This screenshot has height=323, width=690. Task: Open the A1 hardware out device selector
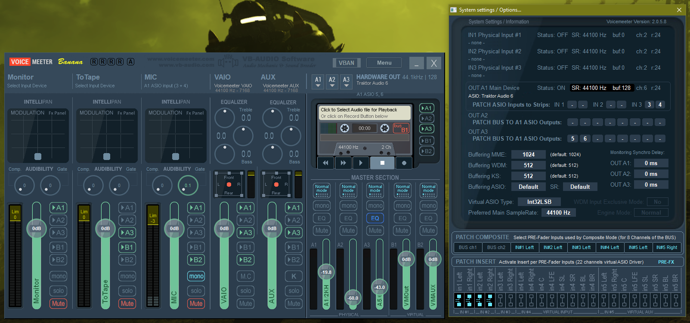(318, 81)
